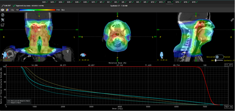This screenshot has height=111, width=235.
Task: Click the rainbow dose color scale bar
Action: point(37,10)
